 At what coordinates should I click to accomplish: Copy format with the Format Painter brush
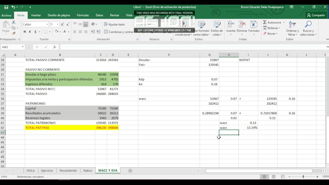click(x=14, y=33)
